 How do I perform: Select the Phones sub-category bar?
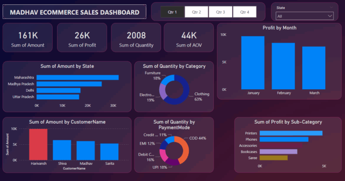[284, 139]
